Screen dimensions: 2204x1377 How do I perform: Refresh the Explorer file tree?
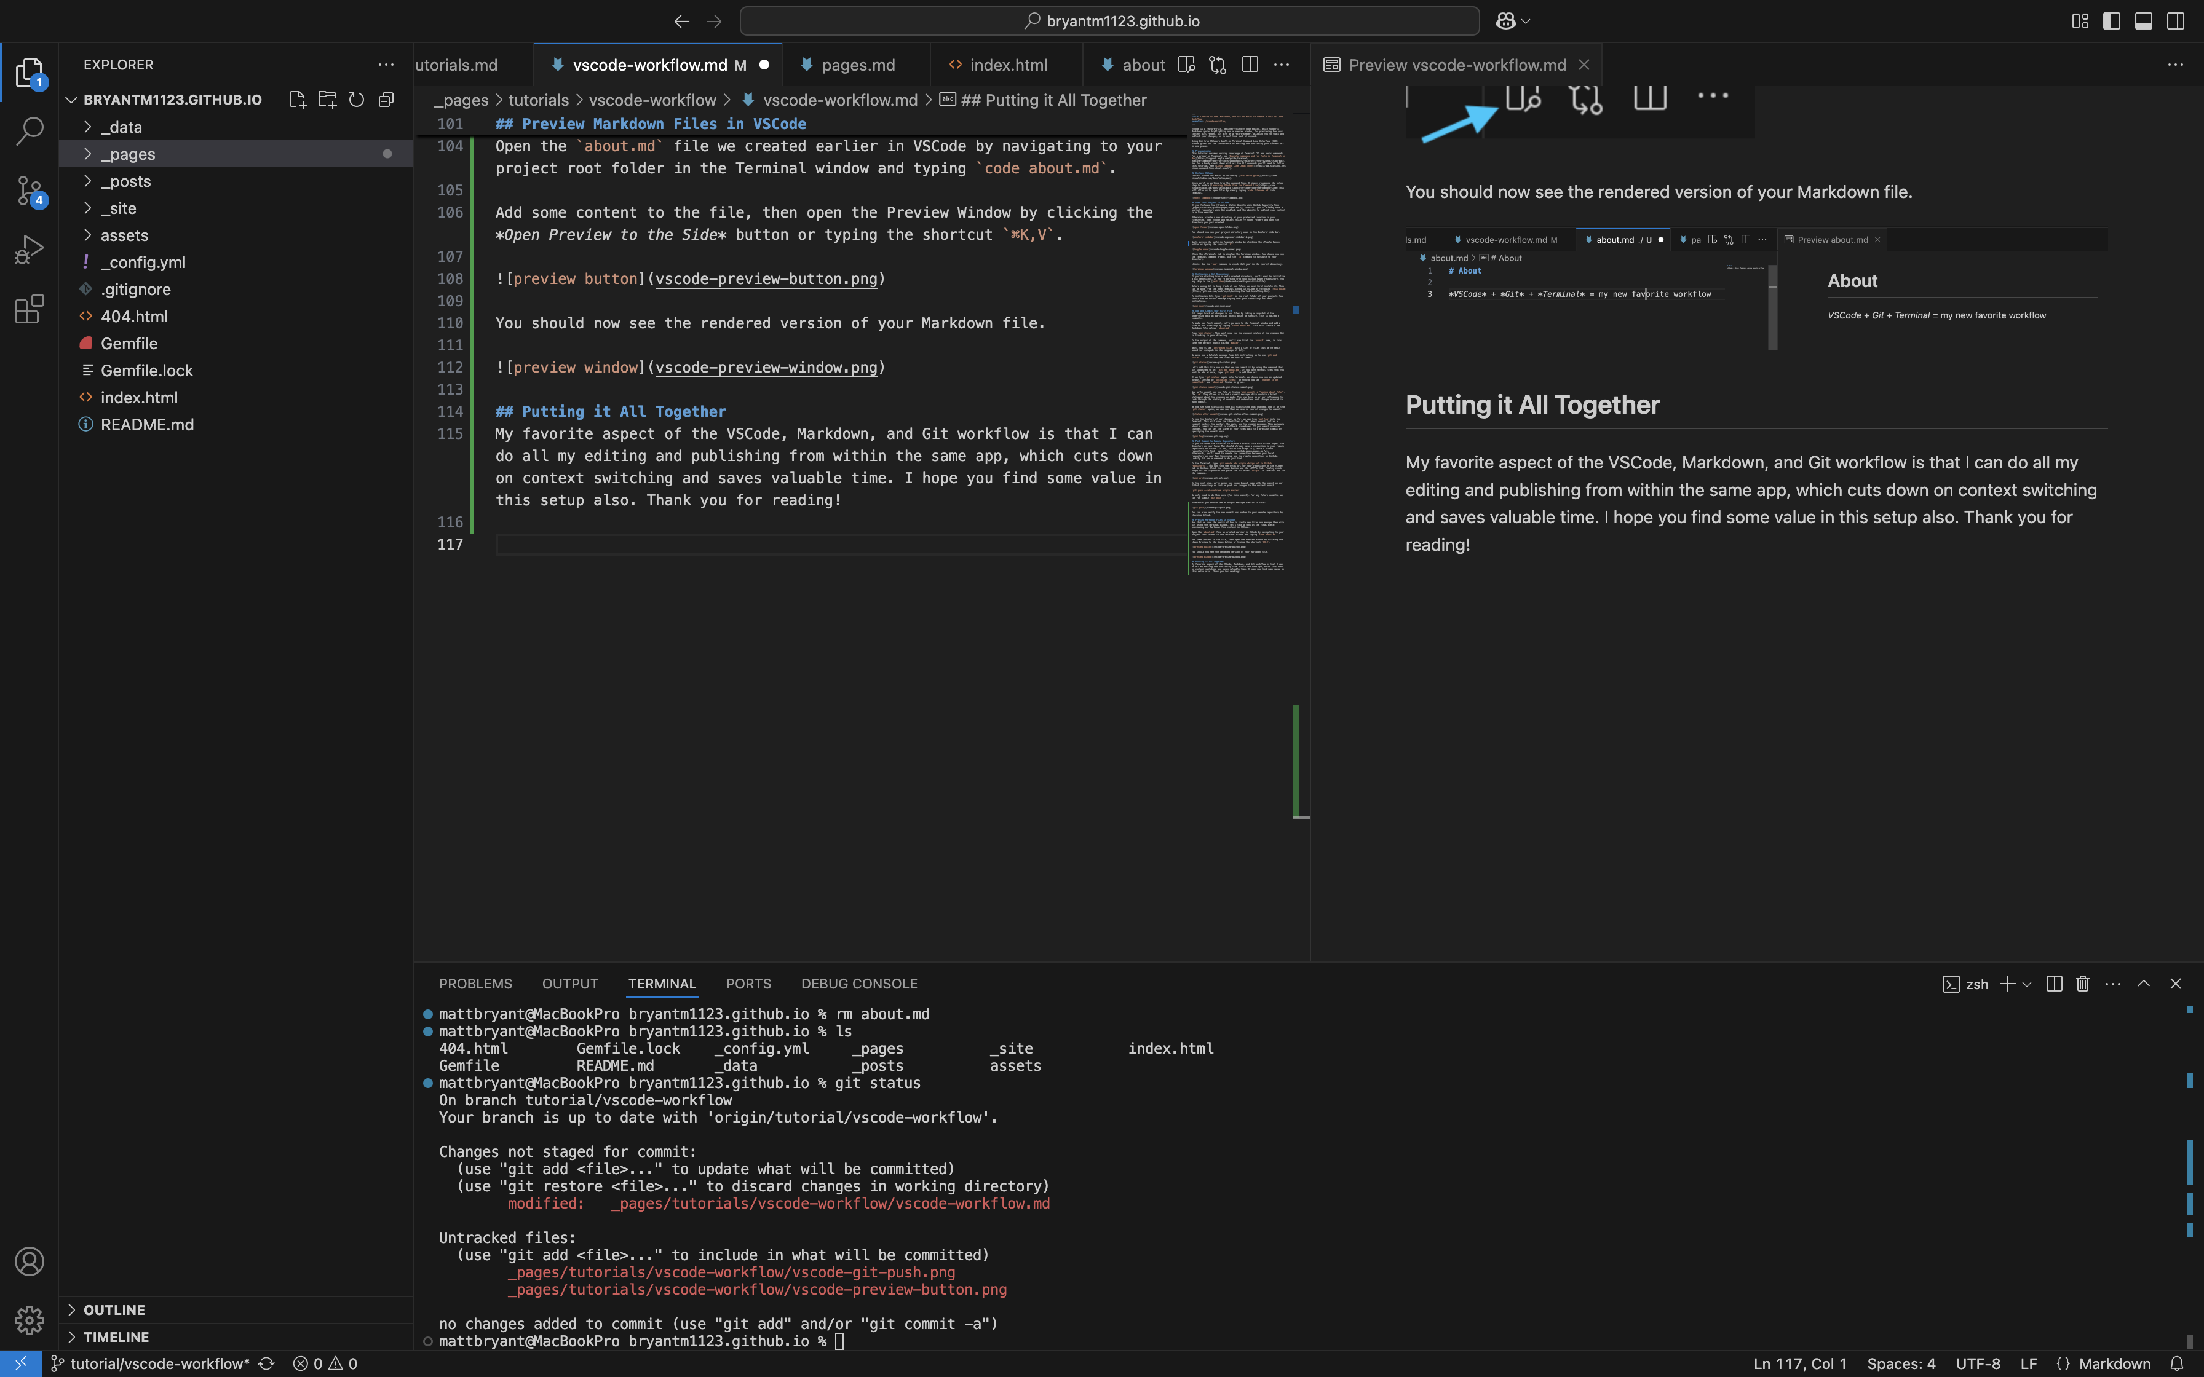pyautogui.click(x=356, y=99)
